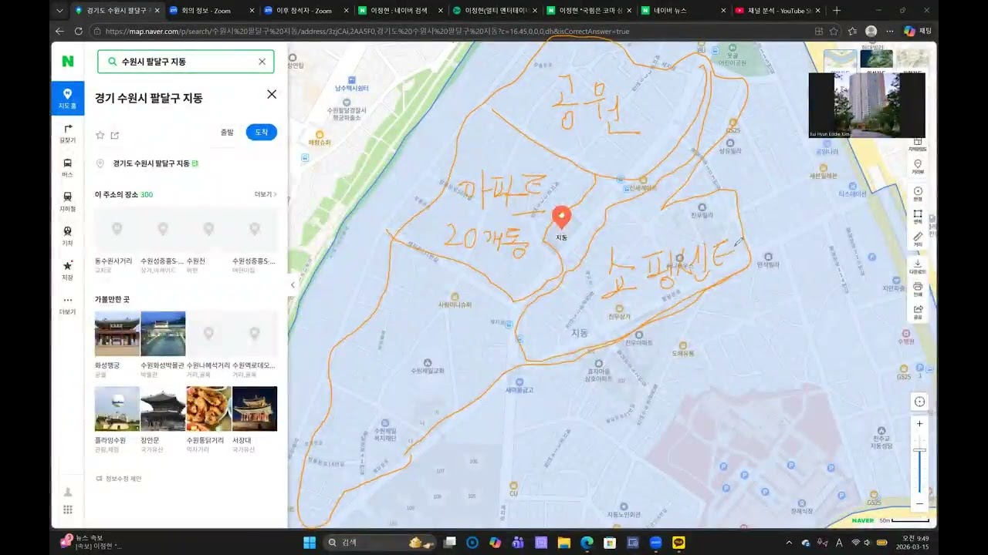Open the browser tab list dropdown
The height and width of the screenshot is (555, 988).
60,11
